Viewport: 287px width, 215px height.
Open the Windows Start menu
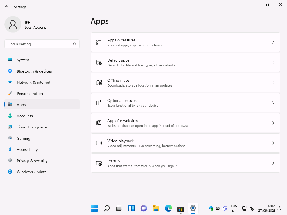click(x=94, y=208)
